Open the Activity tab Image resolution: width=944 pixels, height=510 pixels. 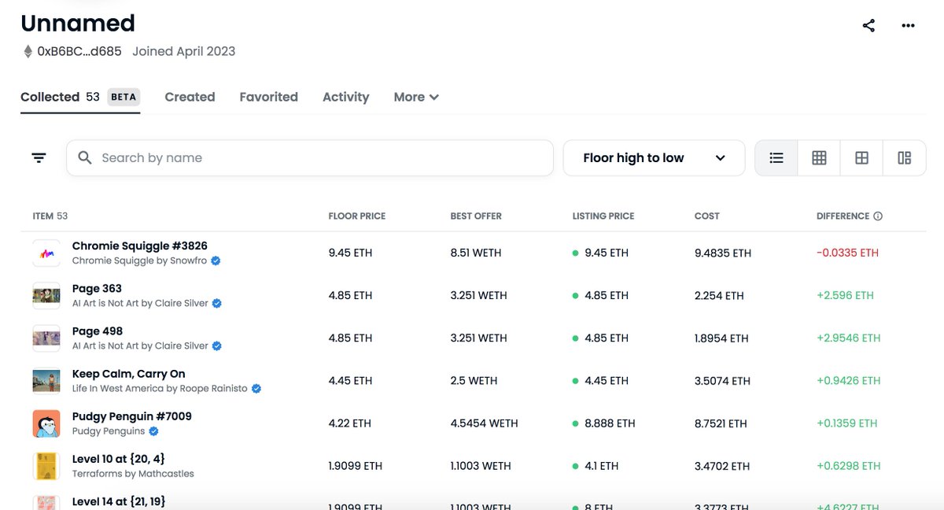345,96
